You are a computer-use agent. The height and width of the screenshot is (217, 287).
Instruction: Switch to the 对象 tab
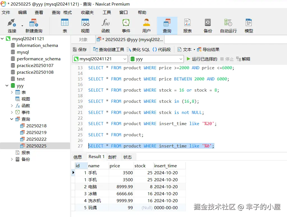83,40
